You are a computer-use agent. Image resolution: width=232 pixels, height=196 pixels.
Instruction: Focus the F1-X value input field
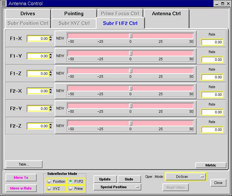pyautogui.click(x=38, y=39)
